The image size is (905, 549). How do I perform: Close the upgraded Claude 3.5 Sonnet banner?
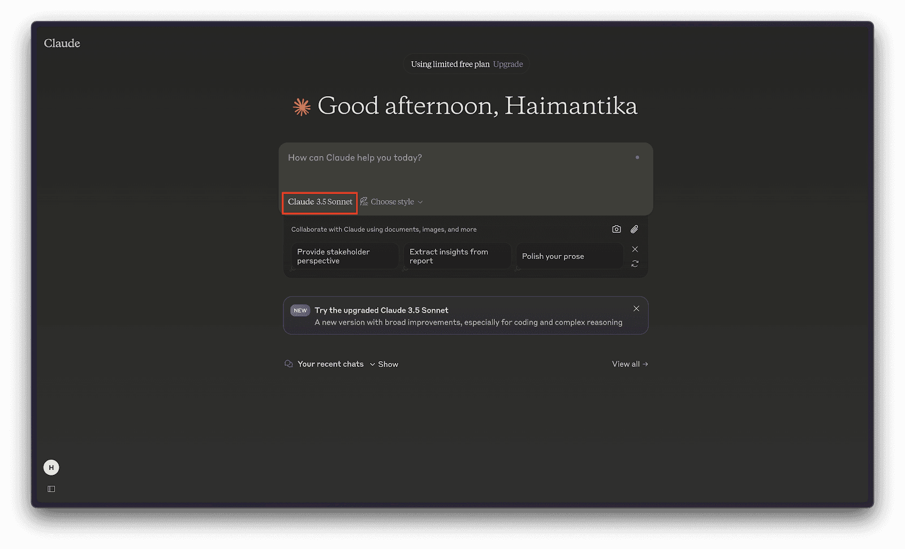[x=636, y=309]
